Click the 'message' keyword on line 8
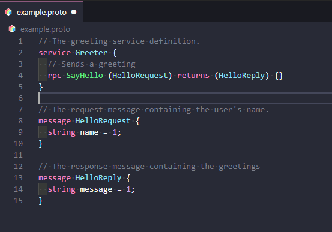332x232 pixels. point(55,121)
